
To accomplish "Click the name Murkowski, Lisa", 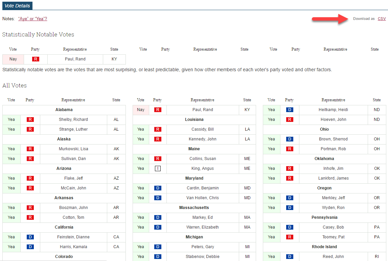I will (x=73, y=149).
